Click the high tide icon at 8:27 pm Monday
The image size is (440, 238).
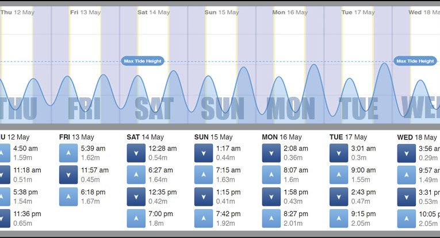pyautogui.click(x=271, y=218)
